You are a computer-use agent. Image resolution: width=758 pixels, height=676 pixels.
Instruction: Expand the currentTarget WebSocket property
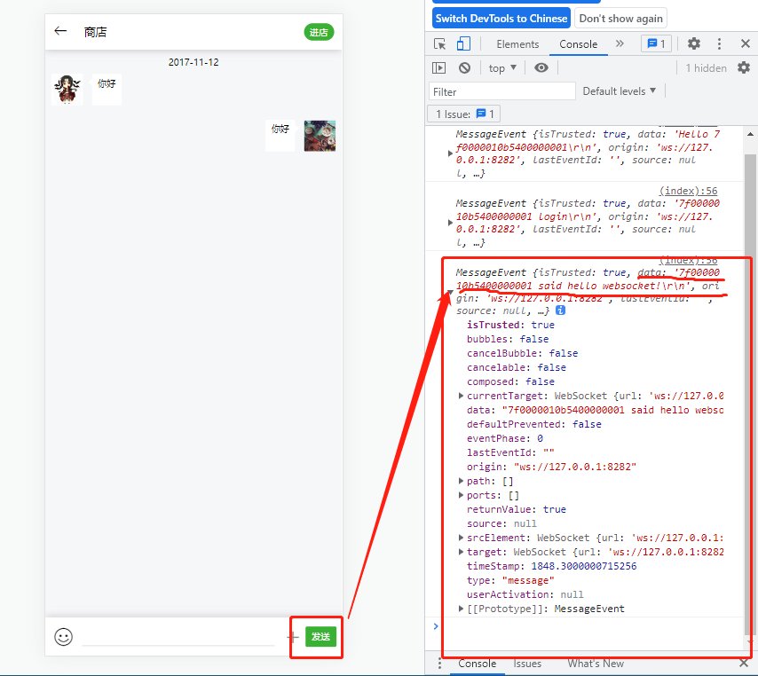[461, 396]
